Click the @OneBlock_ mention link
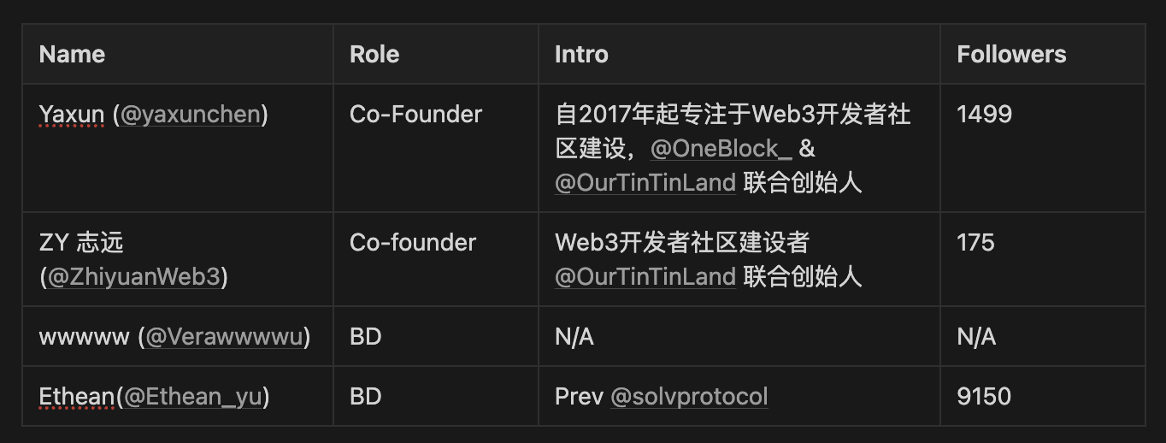Screen dimensions: 1166x443 [721, 149]
